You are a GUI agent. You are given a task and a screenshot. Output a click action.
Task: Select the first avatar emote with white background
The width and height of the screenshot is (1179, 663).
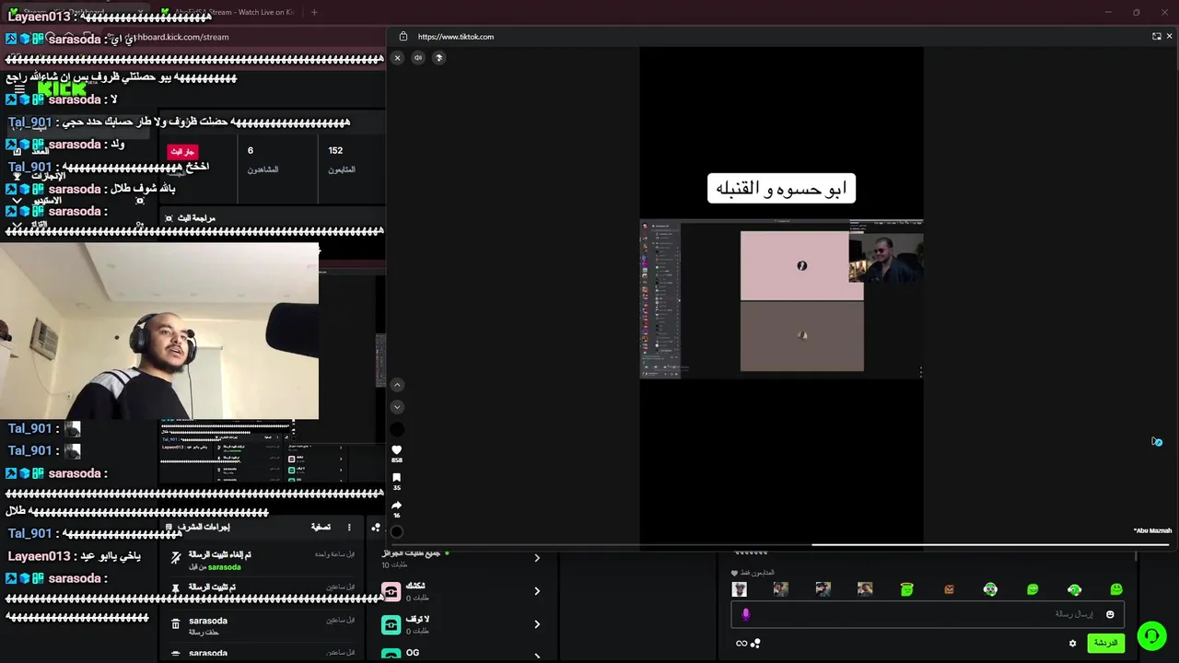tap(739, 589)
